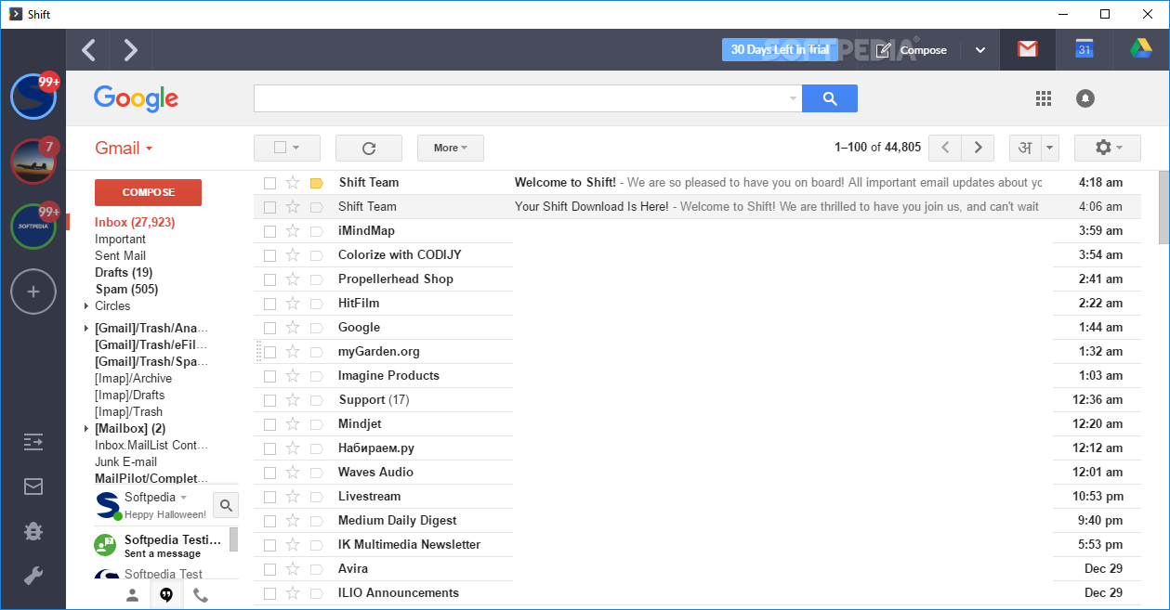
Task: Click the Hangouts search magnifier icon
Action: [x=226, y=505]
